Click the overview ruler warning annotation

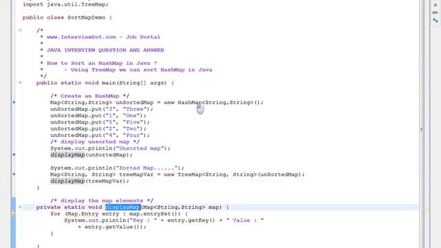click(427, 209)
